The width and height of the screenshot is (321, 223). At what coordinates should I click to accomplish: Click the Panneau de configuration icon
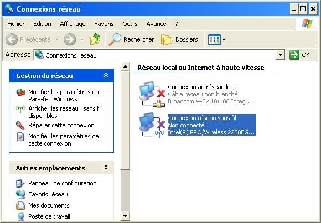pyautogui.click(x=20, y=184)
